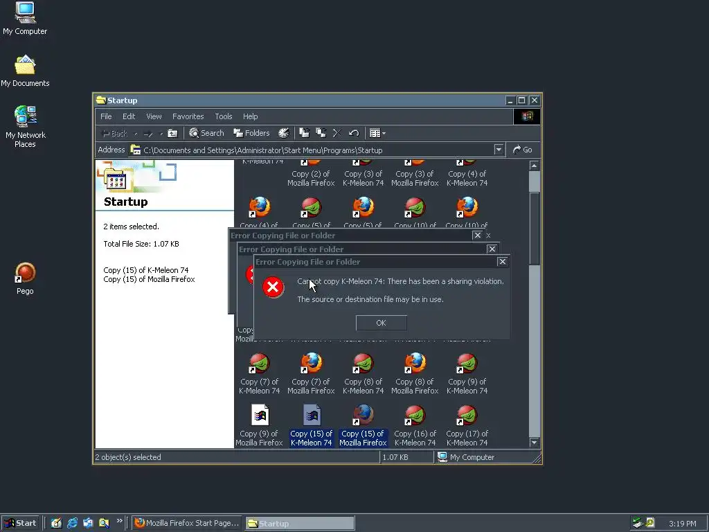Viewport: 709px width, 532px height.
Task: Click the Copy (3) of K-Meleon 74 label
Action: tap(363, 179)
